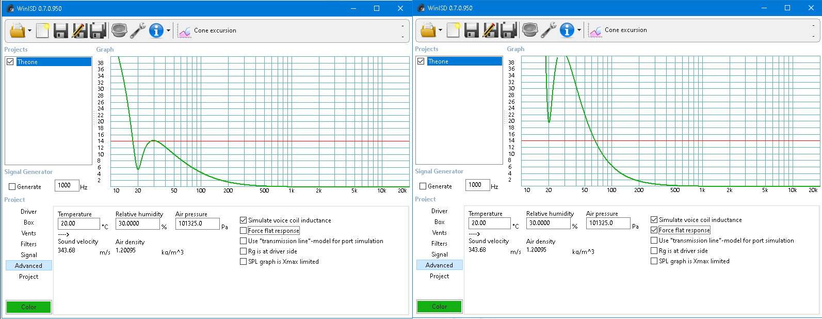Open wrench options icon in right window

pyautogui.click(x=549, y=30)
